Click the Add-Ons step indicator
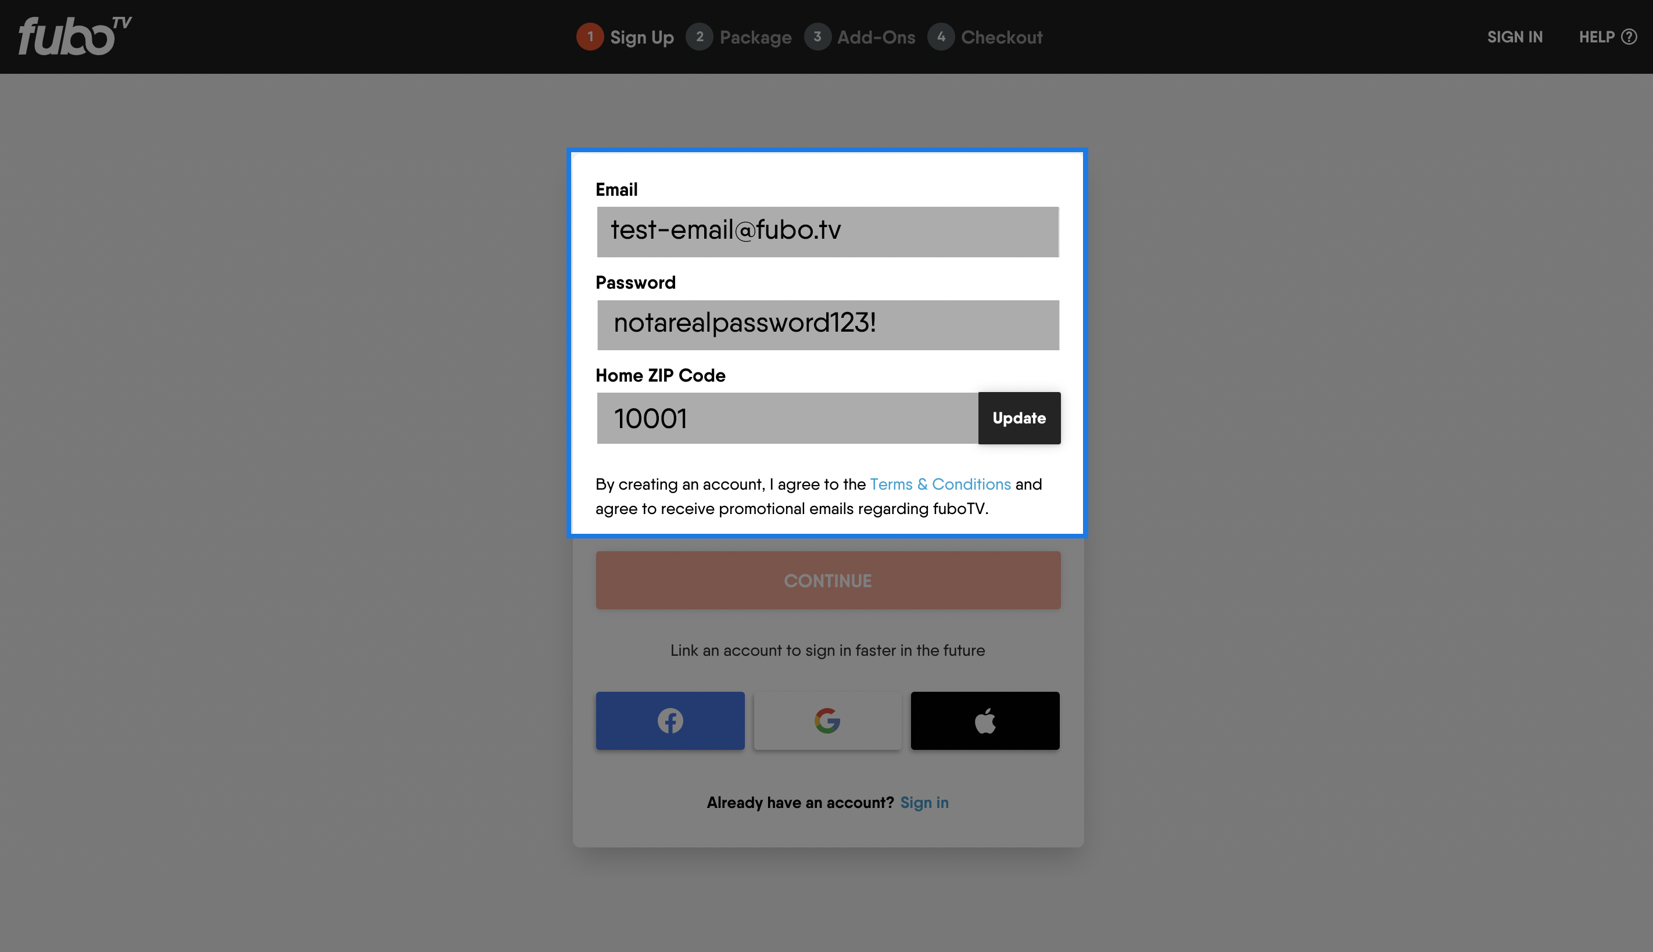The height and width of the screenshot is (952, 1653). (x=860, y=37)
